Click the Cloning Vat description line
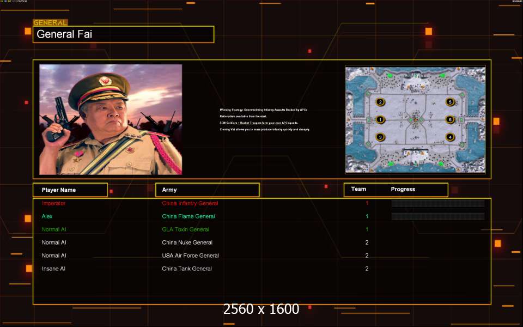 click(x=265, y=130)
